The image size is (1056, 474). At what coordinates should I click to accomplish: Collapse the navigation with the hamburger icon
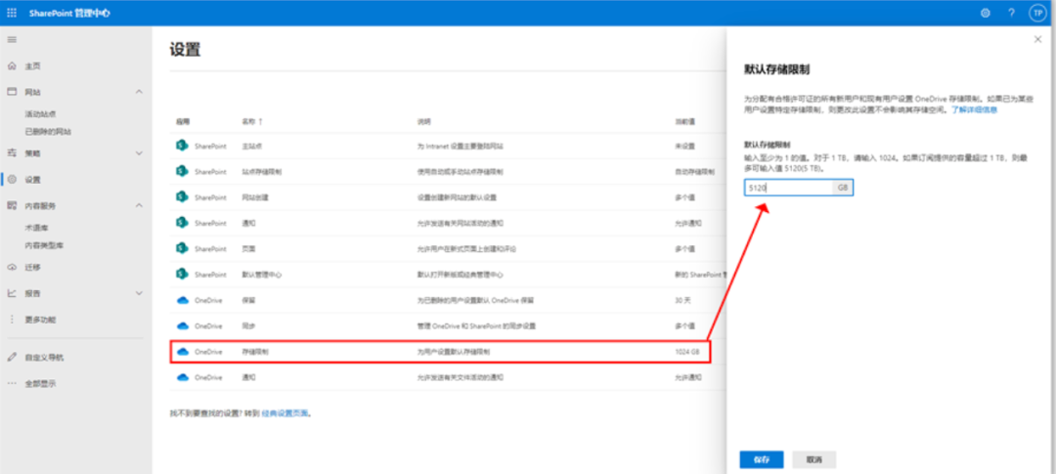(x=12, y=40)
